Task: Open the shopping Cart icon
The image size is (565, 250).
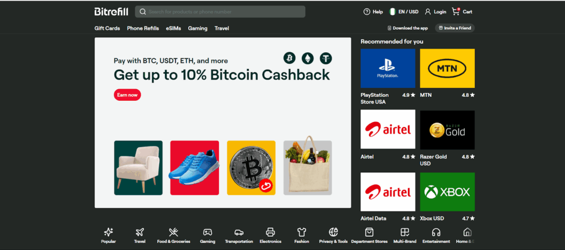Action: coord(456,12)
